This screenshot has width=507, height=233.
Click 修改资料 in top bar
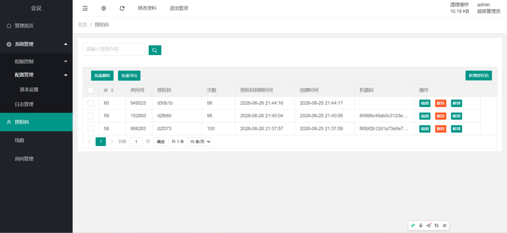pos(147,8)
